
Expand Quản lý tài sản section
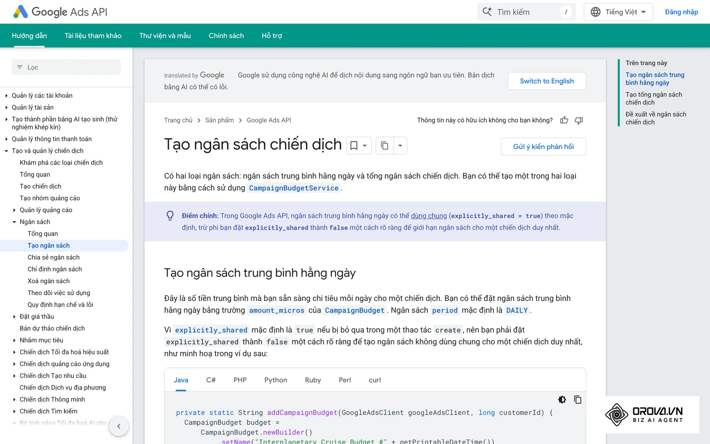click(x=6, y=107)
